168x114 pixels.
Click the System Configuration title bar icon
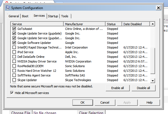[8, 8]
